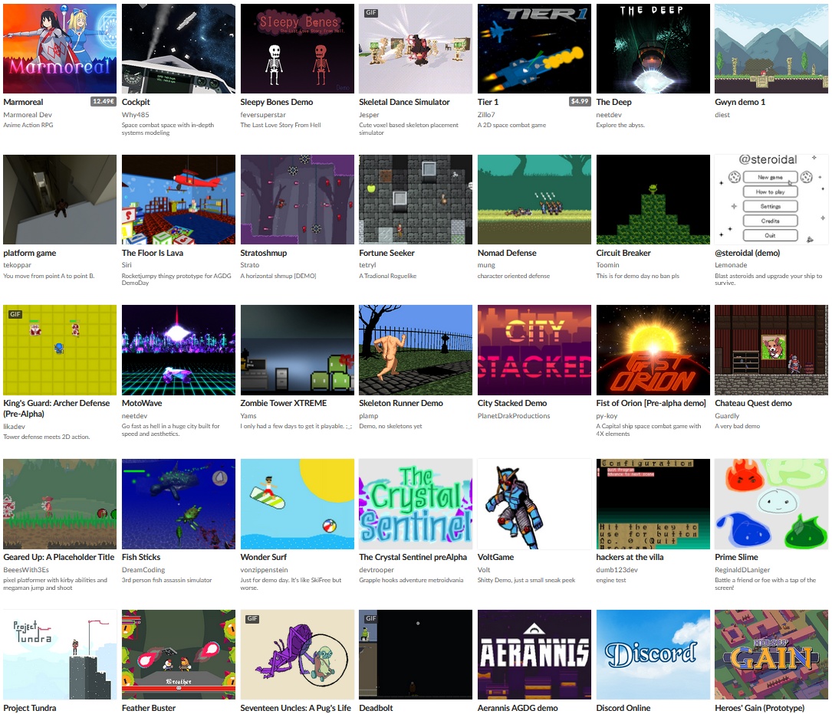Open King's Guard: Archer Defense thumbnail
This screenshot has height=714, width=832.
(x=60, y=350)
